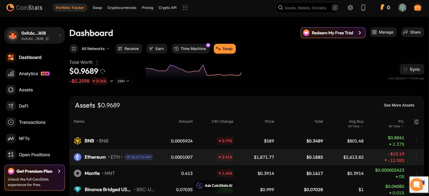The height and width of the screenshot is (196, 429).
Task: Open the user profile avatar
Action: point(403,8)
